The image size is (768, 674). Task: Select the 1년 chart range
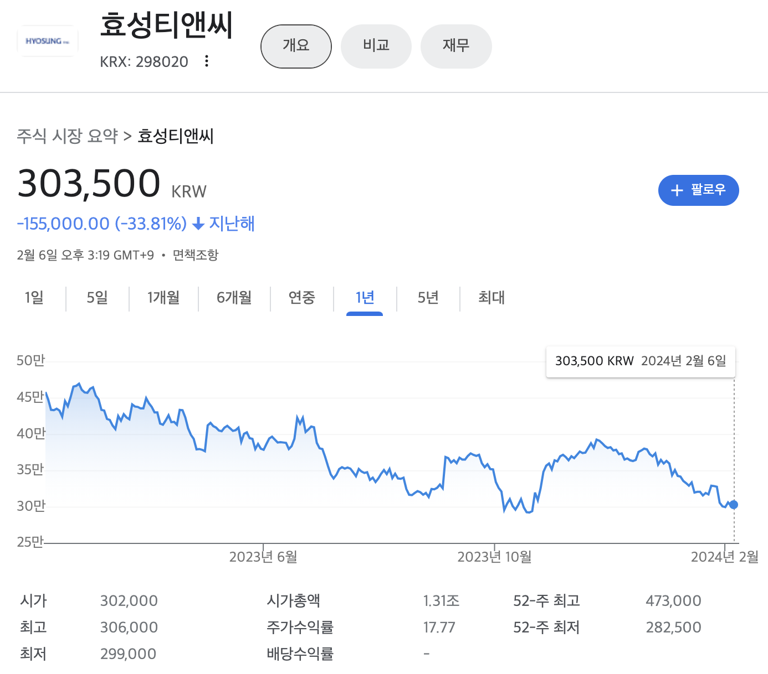(365, 299)
